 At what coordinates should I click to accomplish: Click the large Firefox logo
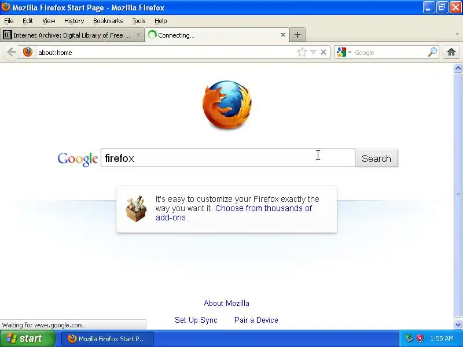click(227, 105)
